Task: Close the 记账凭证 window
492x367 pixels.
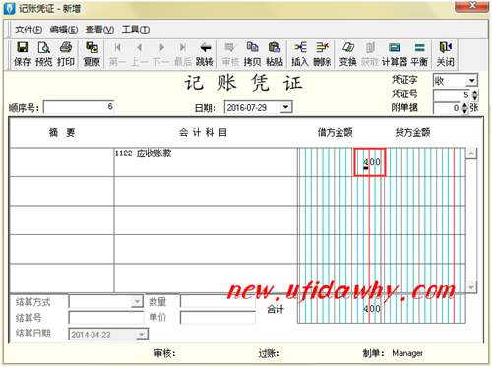Action: (472, 6)
